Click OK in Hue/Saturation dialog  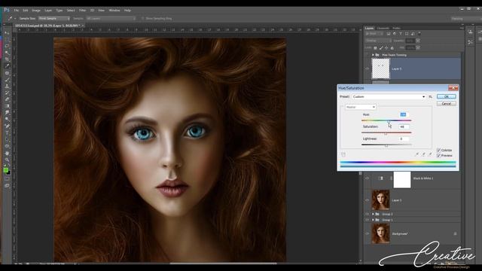tap(447, 96)
